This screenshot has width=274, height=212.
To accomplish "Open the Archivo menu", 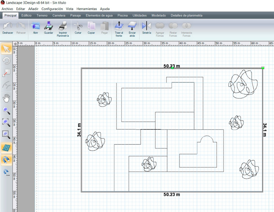I will 7,9.
